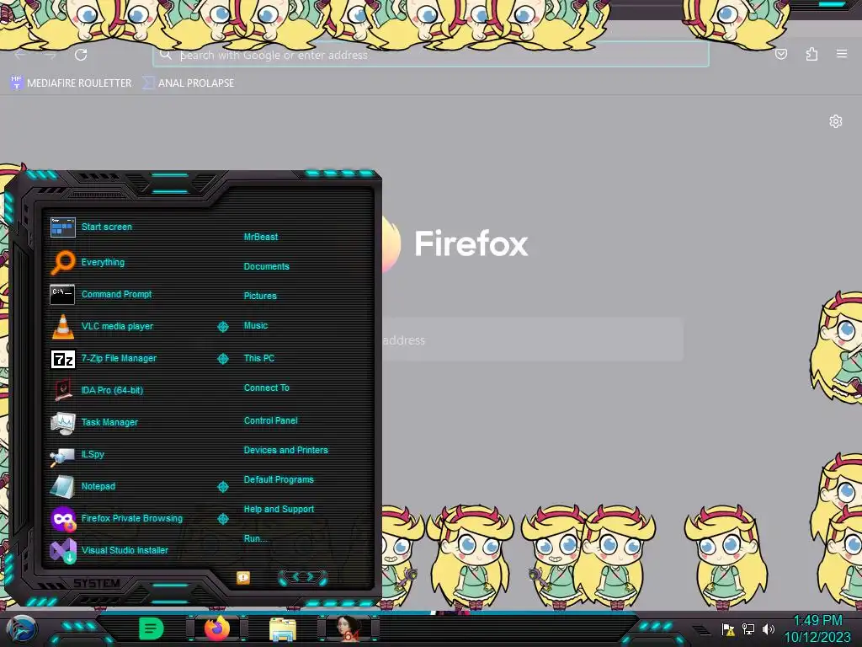Open second bookmark in bookmarks toolbar

(189, 83)
